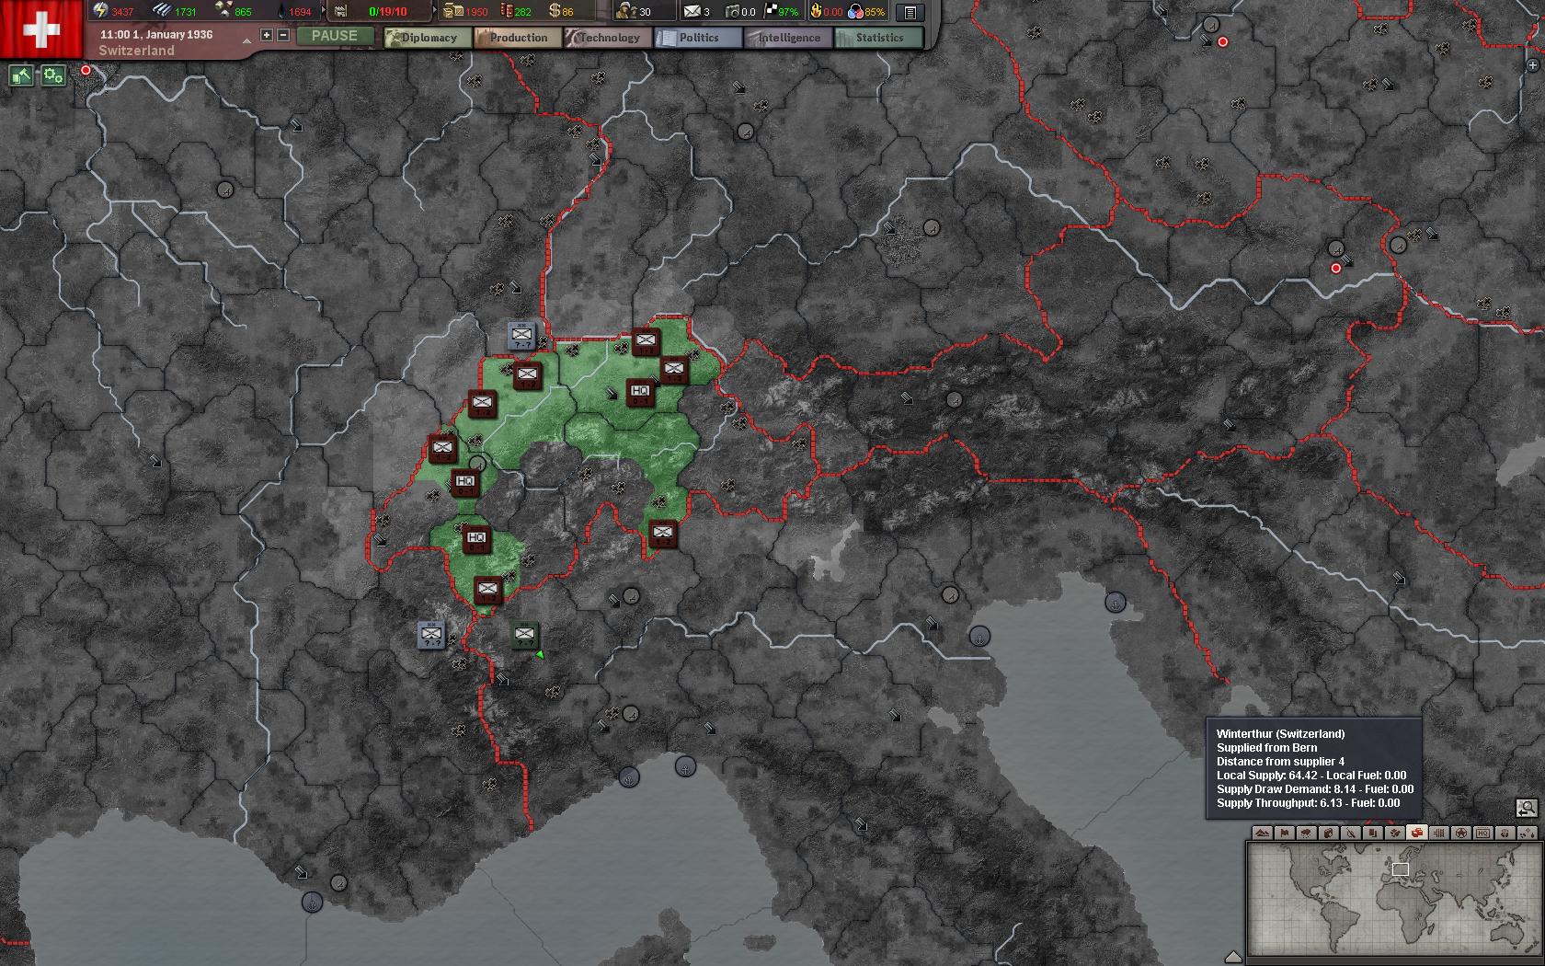Open the Production tab
Screen dimensions: 1545x966
click(x=518, y=38)
